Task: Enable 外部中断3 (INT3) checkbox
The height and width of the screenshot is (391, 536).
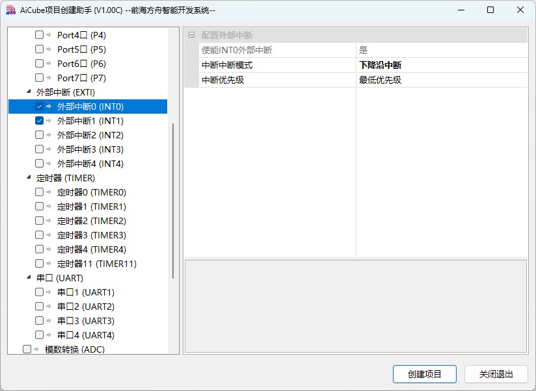Action: pos(39,149)
